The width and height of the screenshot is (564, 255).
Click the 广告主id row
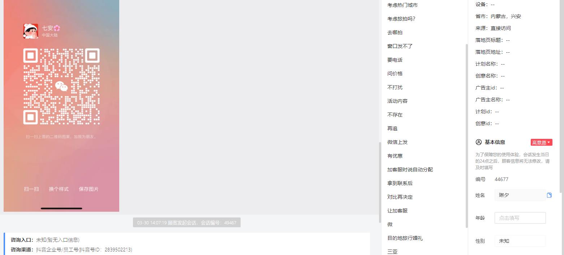[x=490, y=88]
